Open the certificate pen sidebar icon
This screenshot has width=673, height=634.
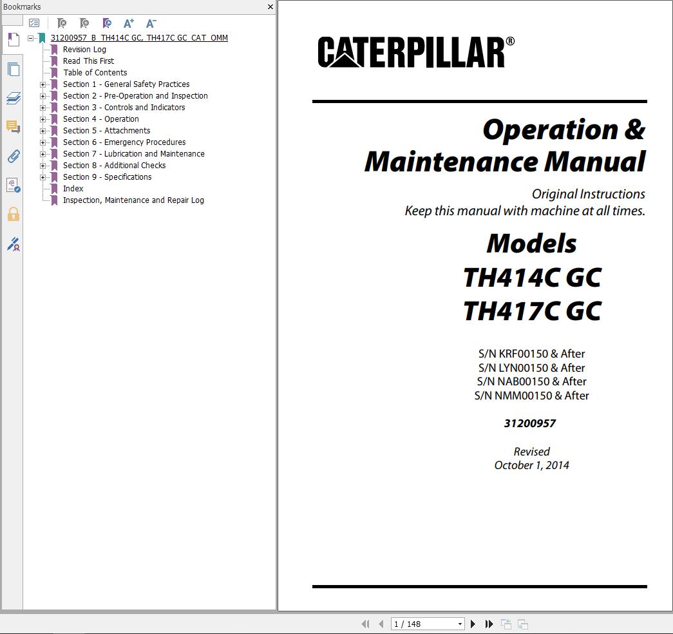[14, 244]
